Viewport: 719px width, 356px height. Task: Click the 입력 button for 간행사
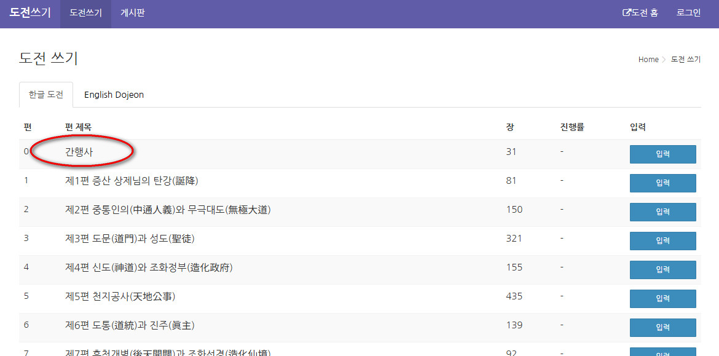662,154
